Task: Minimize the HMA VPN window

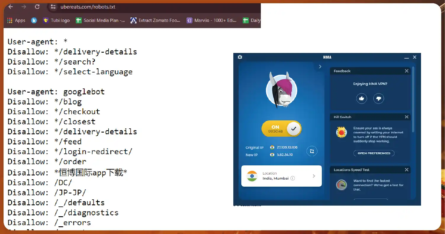Action: pyautogui.click(x=407, y=57)
